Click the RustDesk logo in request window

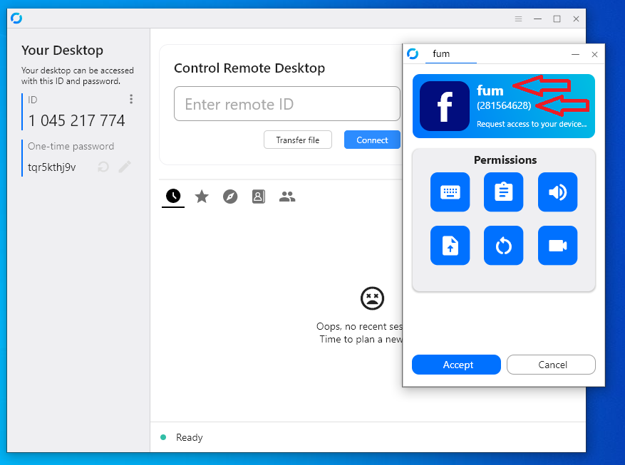point(413,53)
